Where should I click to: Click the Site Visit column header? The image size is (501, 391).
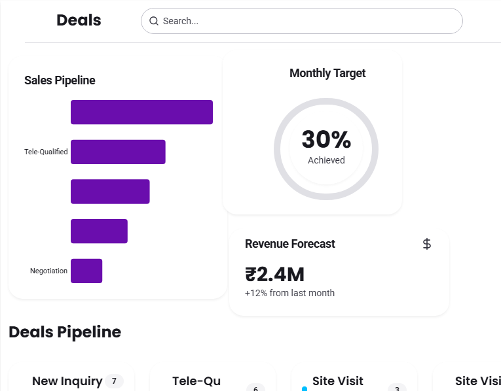337,381
